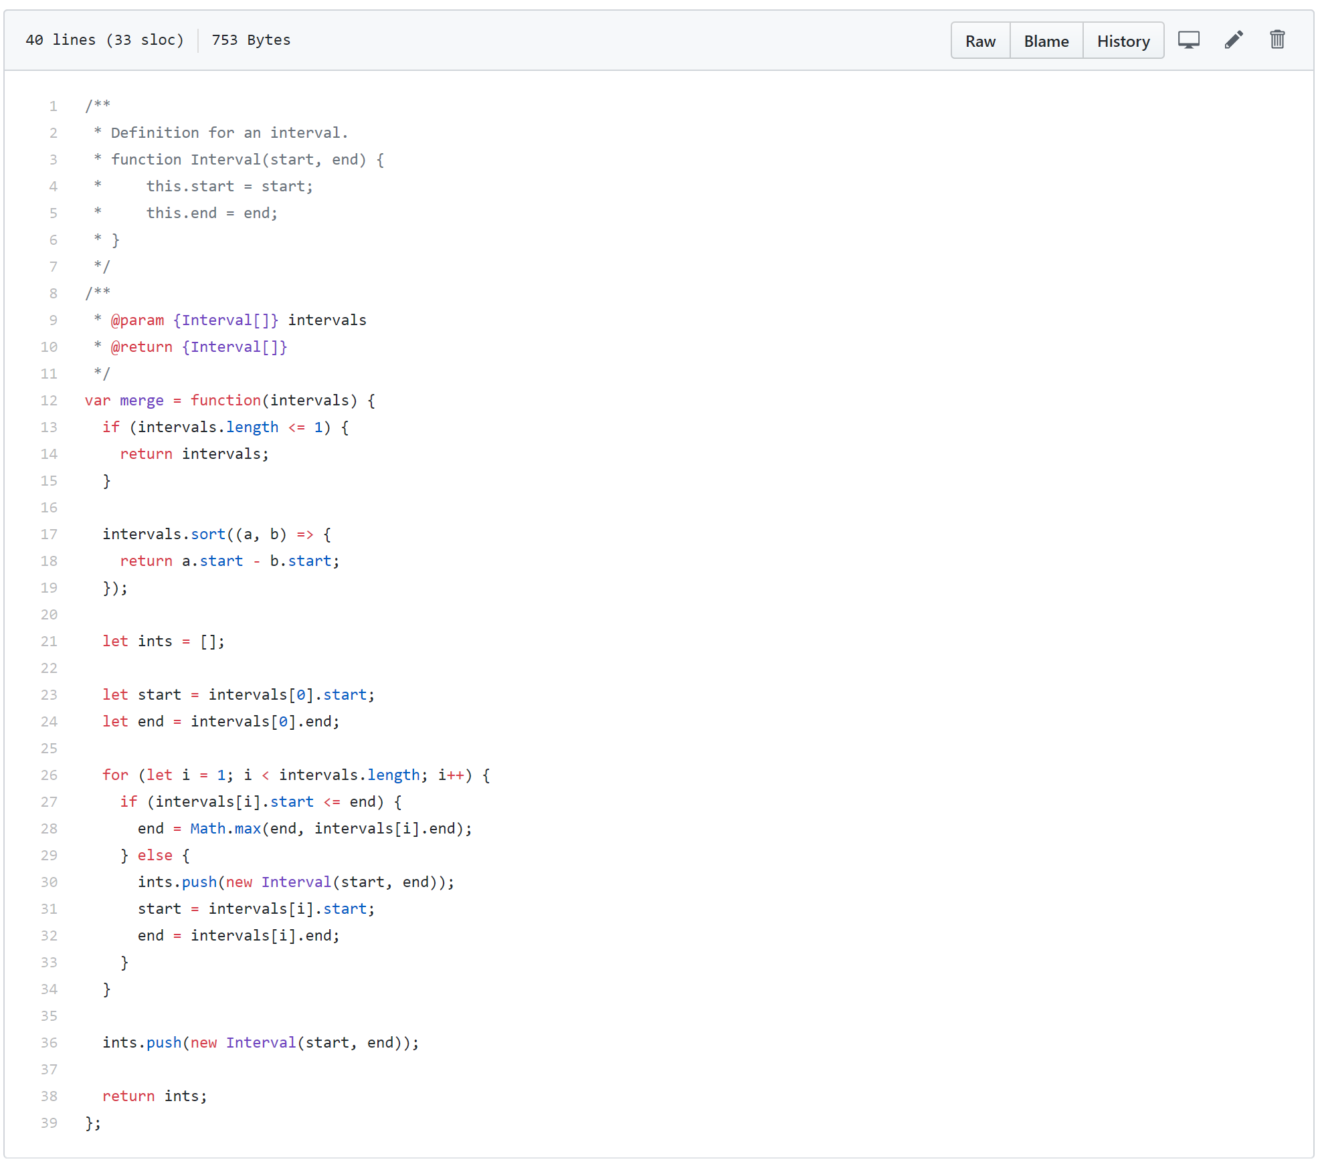Click 'let end = intervals[0].end;' line
The image size is (1322, 1168).
[221, 721]
